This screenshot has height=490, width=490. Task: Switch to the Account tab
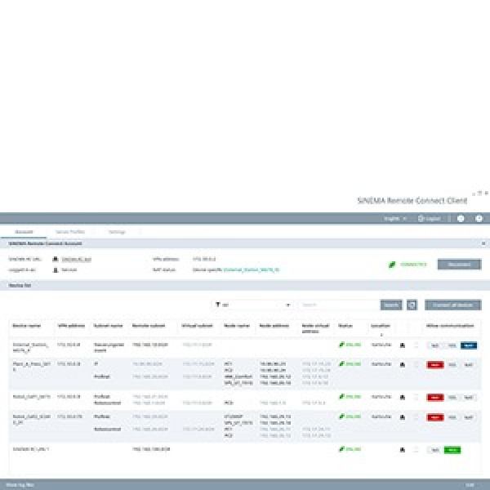coord(24,232)
